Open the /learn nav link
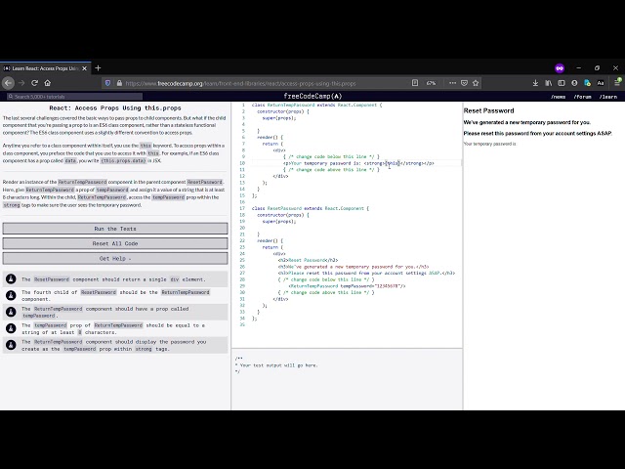This screenshot has height=469, width=625. coord(607,97)
